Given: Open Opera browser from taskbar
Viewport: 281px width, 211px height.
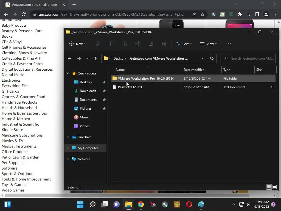Looking at the screenshot, I should tap(189, 204).
